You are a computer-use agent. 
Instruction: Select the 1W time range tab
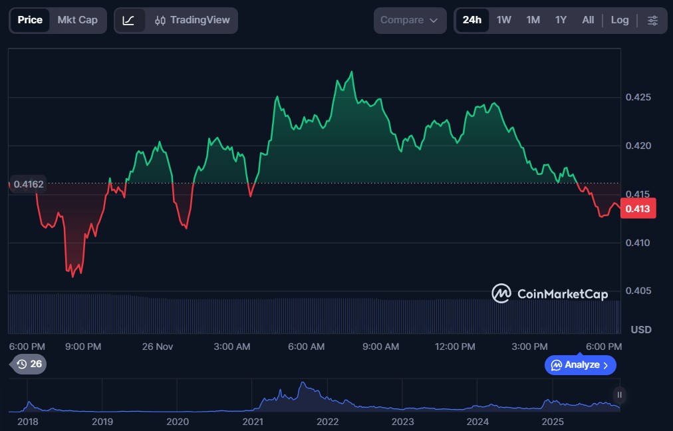point(503,21)
